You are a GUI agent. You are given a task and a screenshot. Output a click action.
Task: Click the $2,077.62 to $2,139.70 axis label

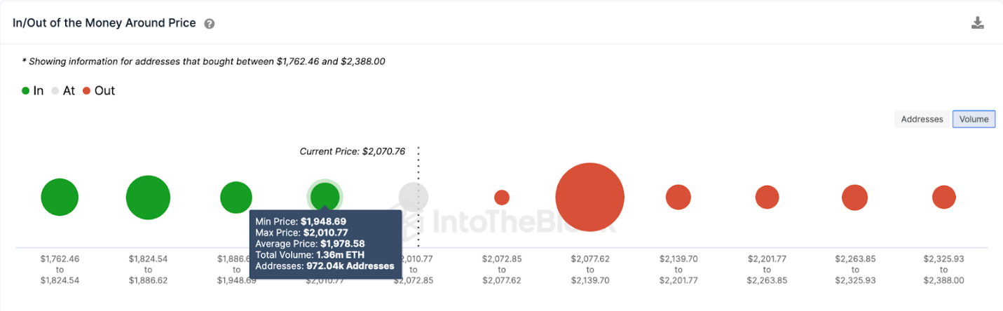pyautogui.click(x=590, y=269)
